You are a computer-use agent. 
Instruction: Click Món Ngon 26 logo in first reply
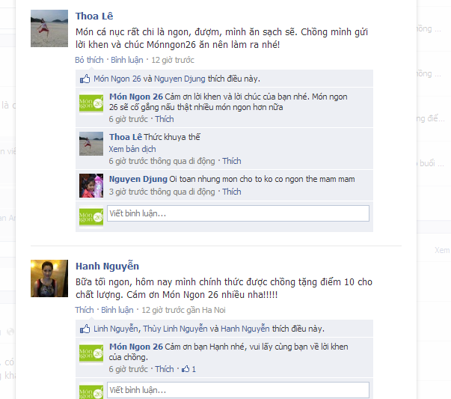pyautogui.click(x=91, y=103)
